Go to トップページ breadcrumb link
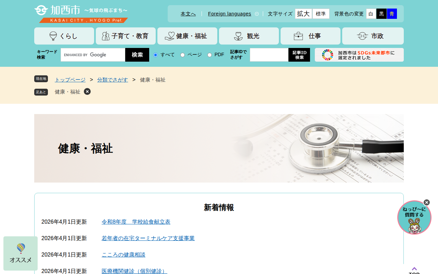Image resolution: width=438 pixels, height=274 pixels. (70, 80)
